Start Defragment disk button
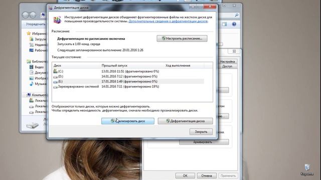This screenshot has width=321, height=180. [185, 121]
